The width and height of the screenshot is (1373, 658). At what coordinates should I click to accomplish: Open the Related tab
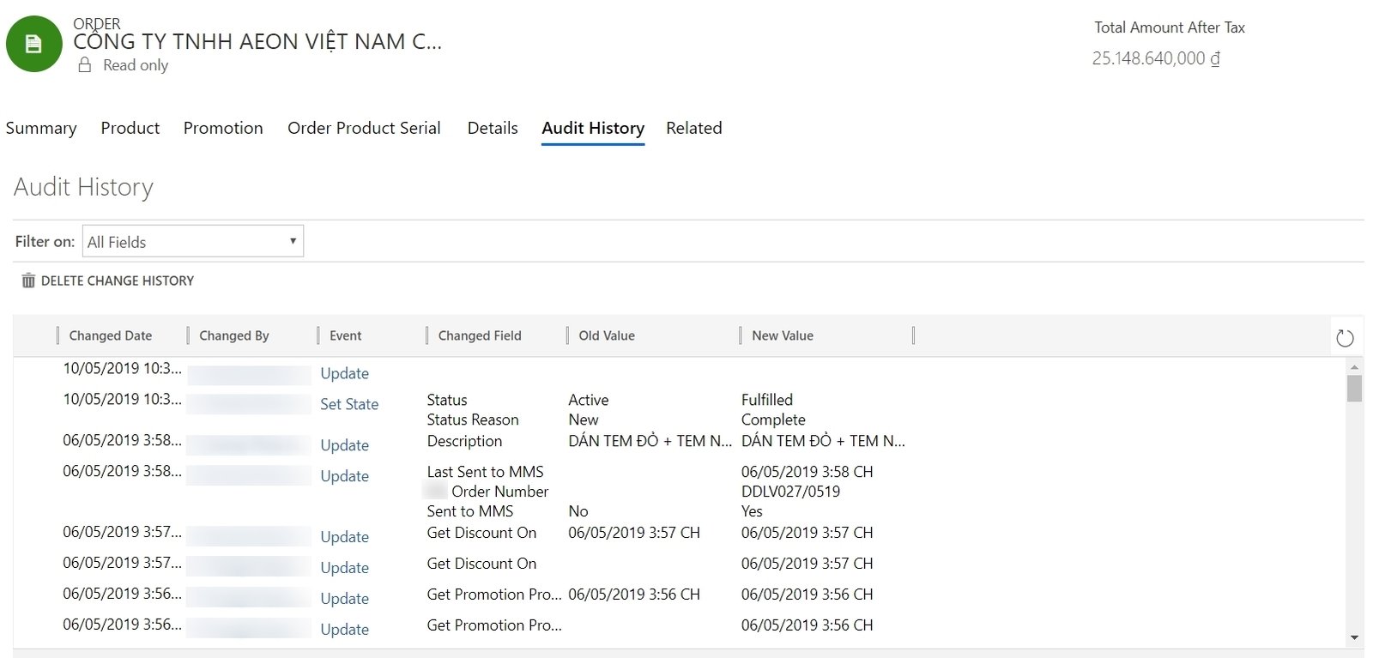click(x=694, y=128)
